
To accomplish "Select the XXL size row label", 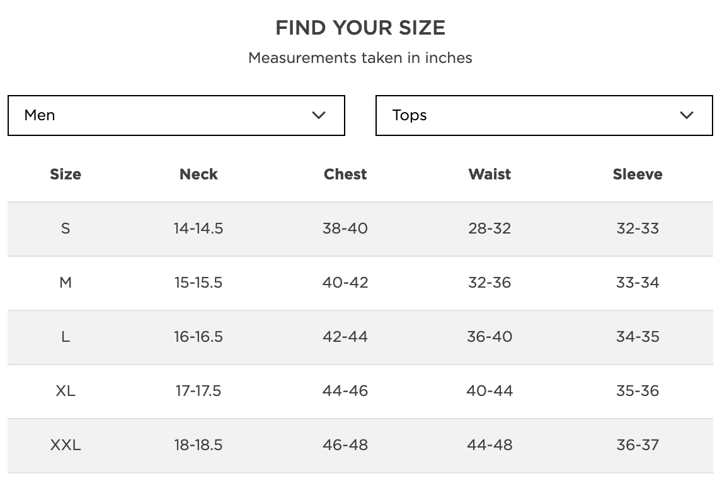I will click(66, 445).
